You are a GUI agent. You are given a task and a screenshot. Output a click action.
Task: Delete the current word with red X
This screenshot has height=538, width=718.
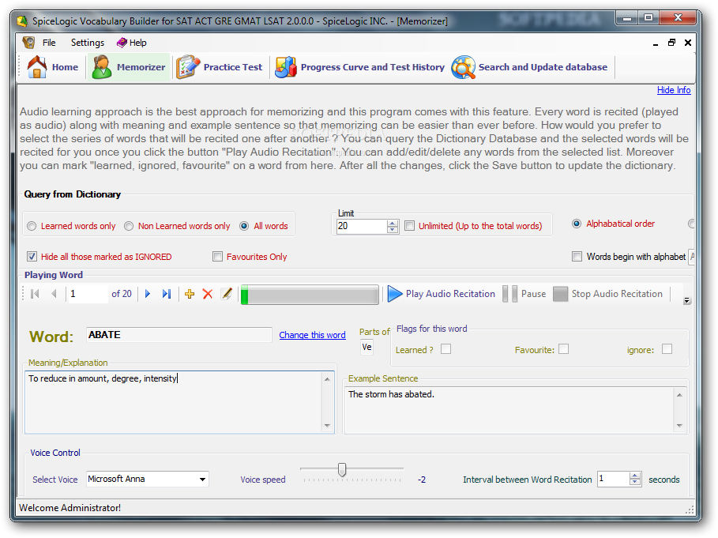click(x=208, y=294)
